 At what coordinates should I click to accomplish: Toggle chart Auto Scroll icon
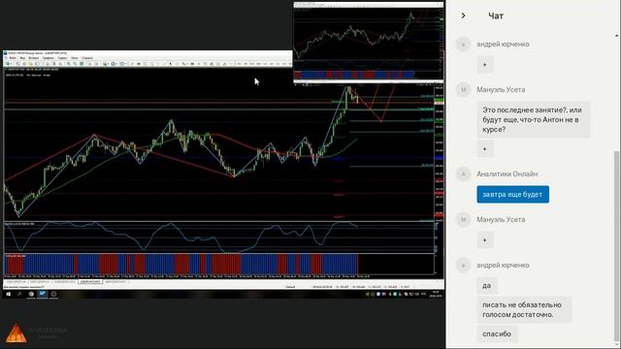[x=89, y=64]
